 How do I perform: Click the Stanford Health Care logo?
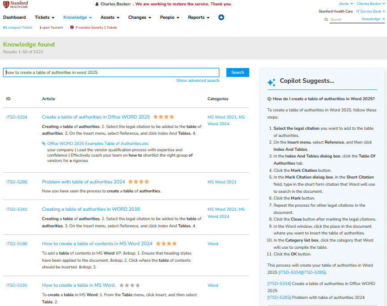[15, 4]
